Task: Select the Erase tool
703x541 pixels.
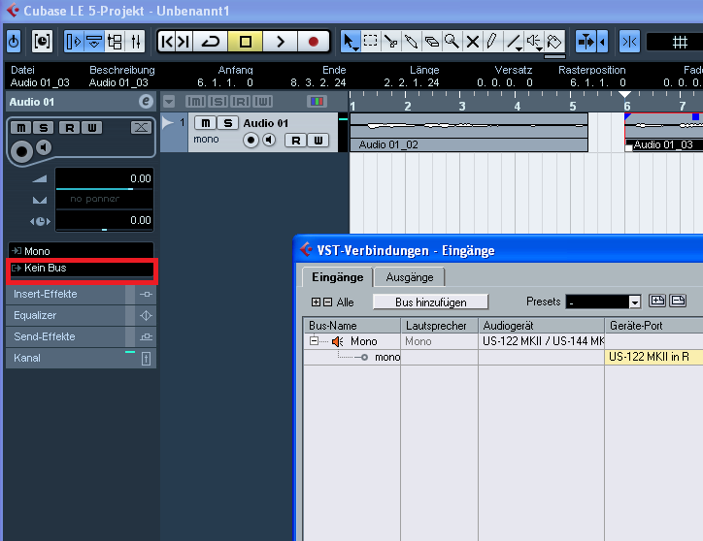Action: (x=431, y=42)
